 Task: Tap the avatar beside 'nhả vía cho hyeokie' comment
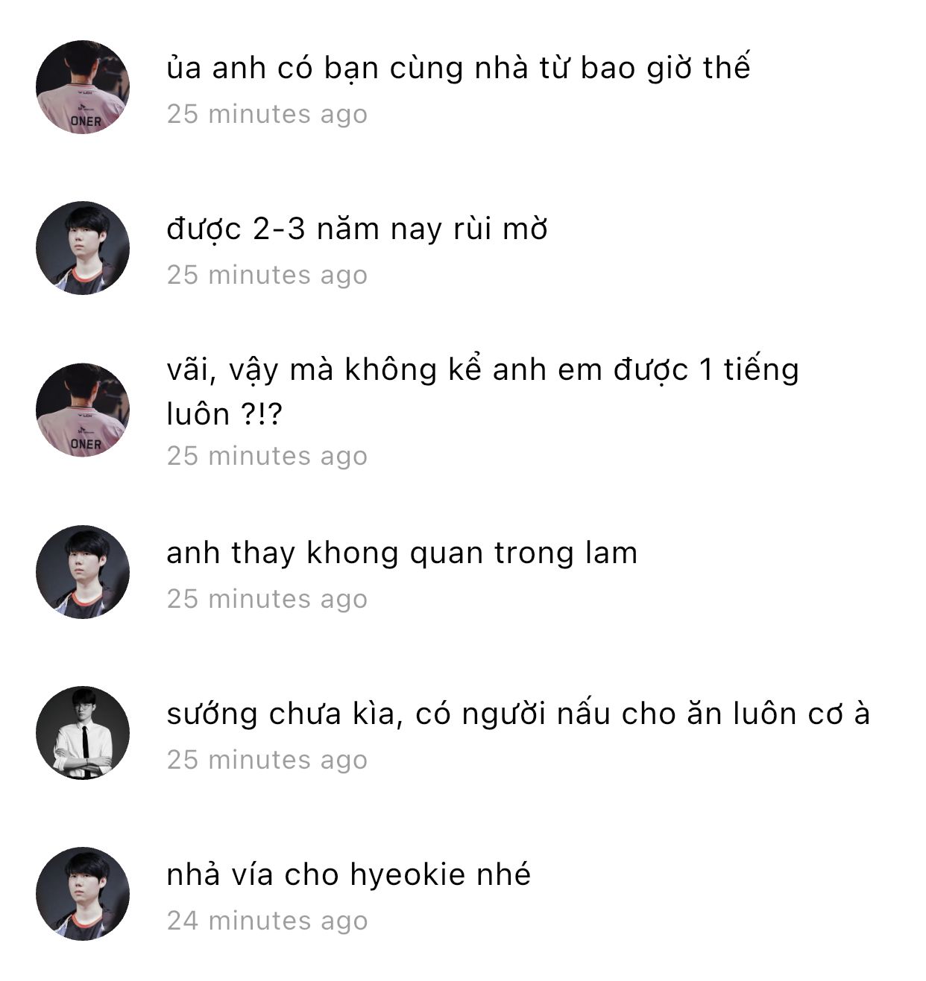83,894
